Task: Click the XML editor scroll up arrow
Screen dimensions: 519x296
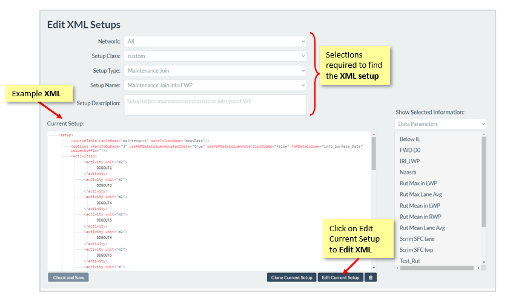Action: point(374,134)
